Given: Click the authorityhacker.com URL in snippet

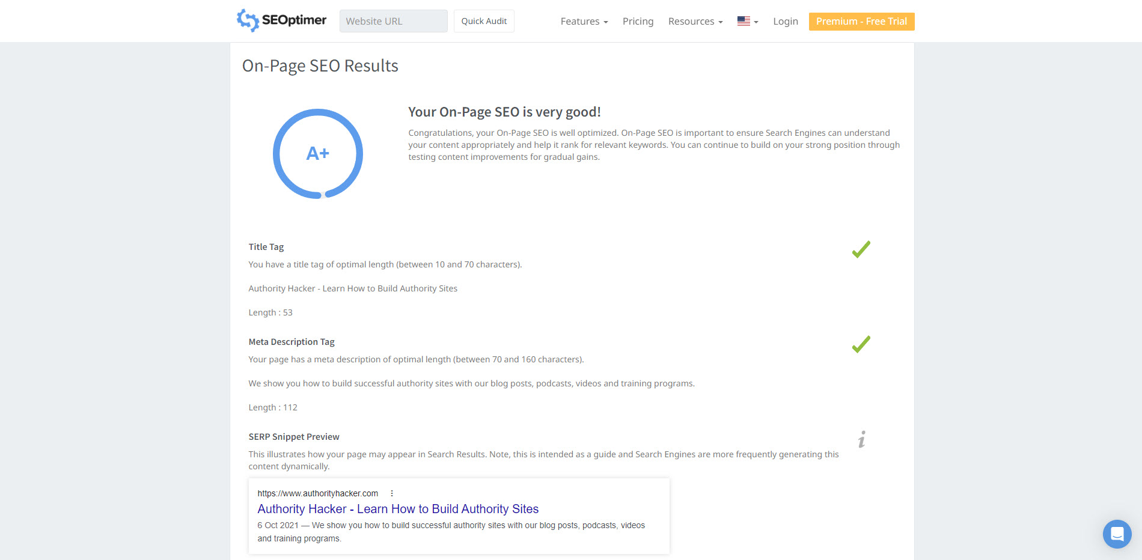Looking at the screenshot, I should point(318,493).
